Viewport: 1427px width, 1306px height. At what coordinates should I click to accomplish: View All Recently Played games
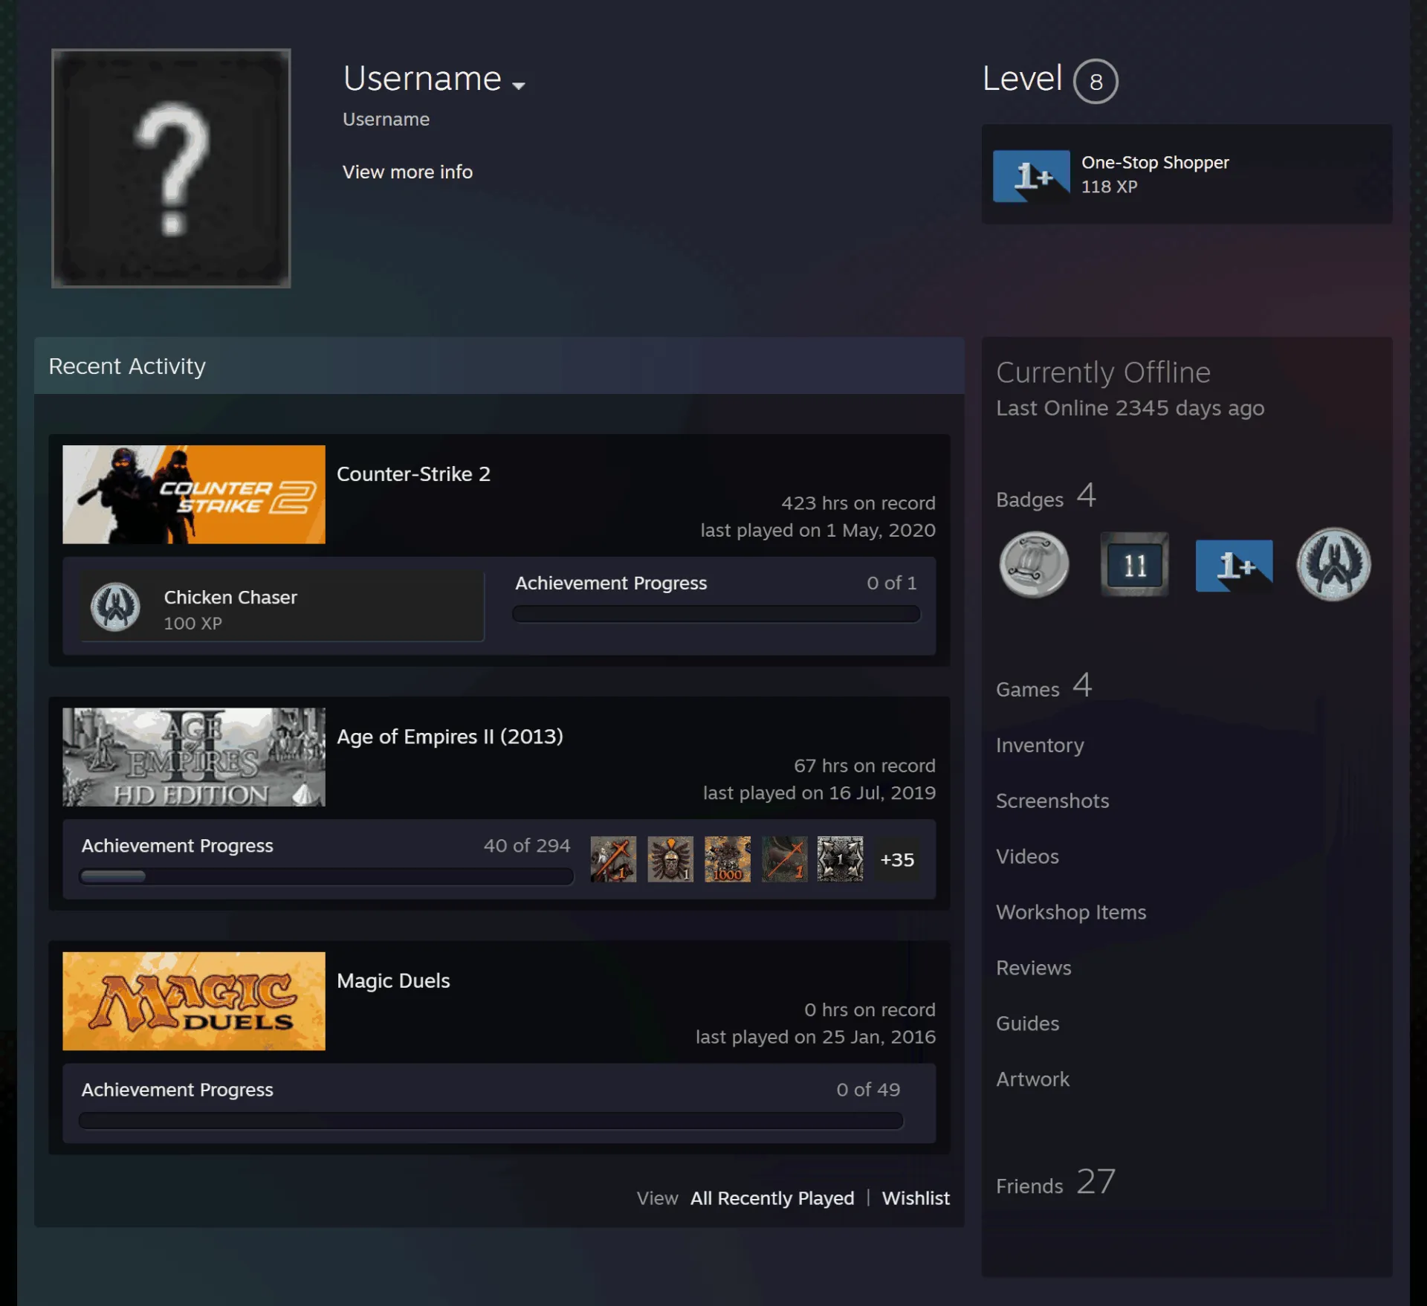tap(772, 1198)
